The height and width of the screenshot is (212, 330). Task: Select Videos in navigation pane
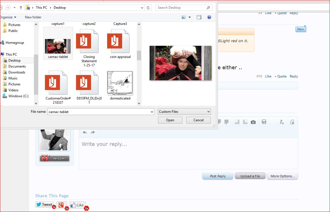pos(13,90)
